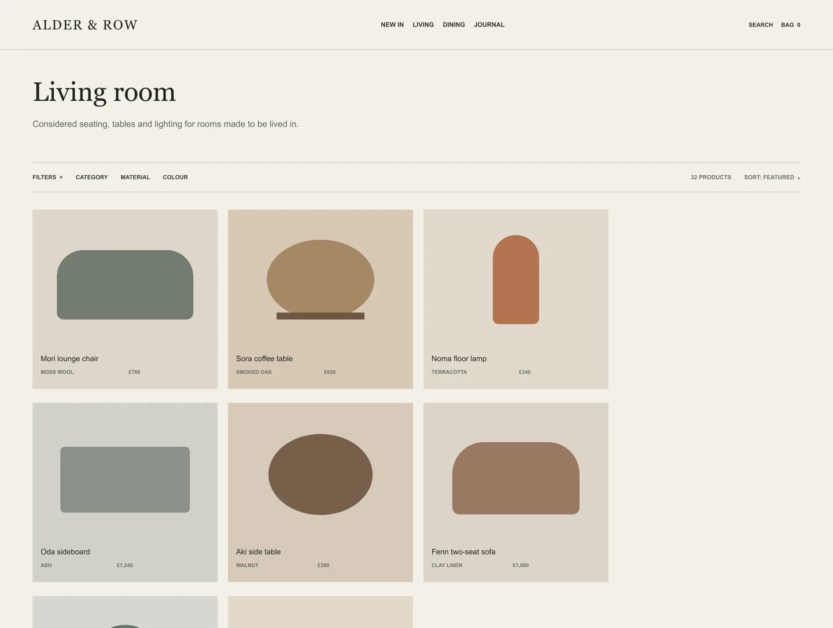
Task: Open the Material filter
Action: [x=135, y=177]
